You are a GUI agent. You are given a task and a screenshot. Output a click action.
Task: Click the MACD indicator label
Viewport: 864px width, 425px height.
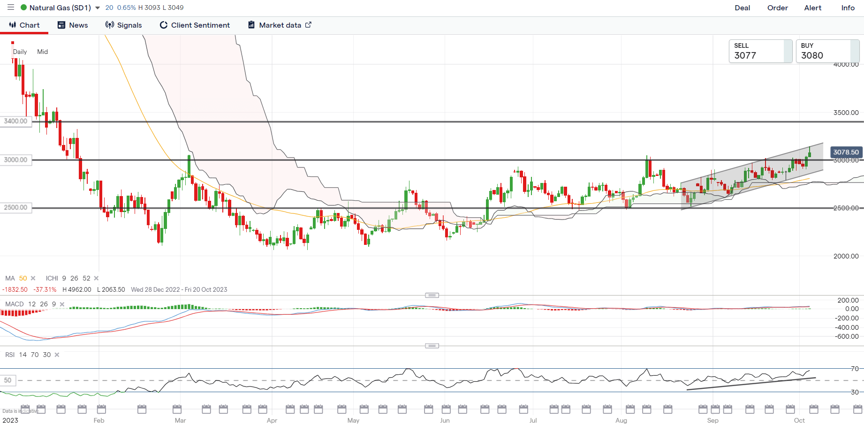pyautogui.click(x=15, y=304)
